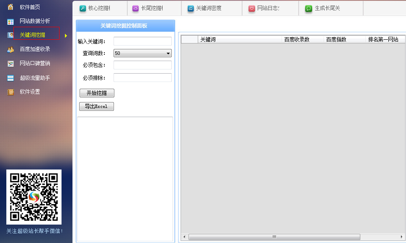Viewport: 406px width, 243px height.
Task: Click the 必须包含 input field
Action: click(143, 65)
